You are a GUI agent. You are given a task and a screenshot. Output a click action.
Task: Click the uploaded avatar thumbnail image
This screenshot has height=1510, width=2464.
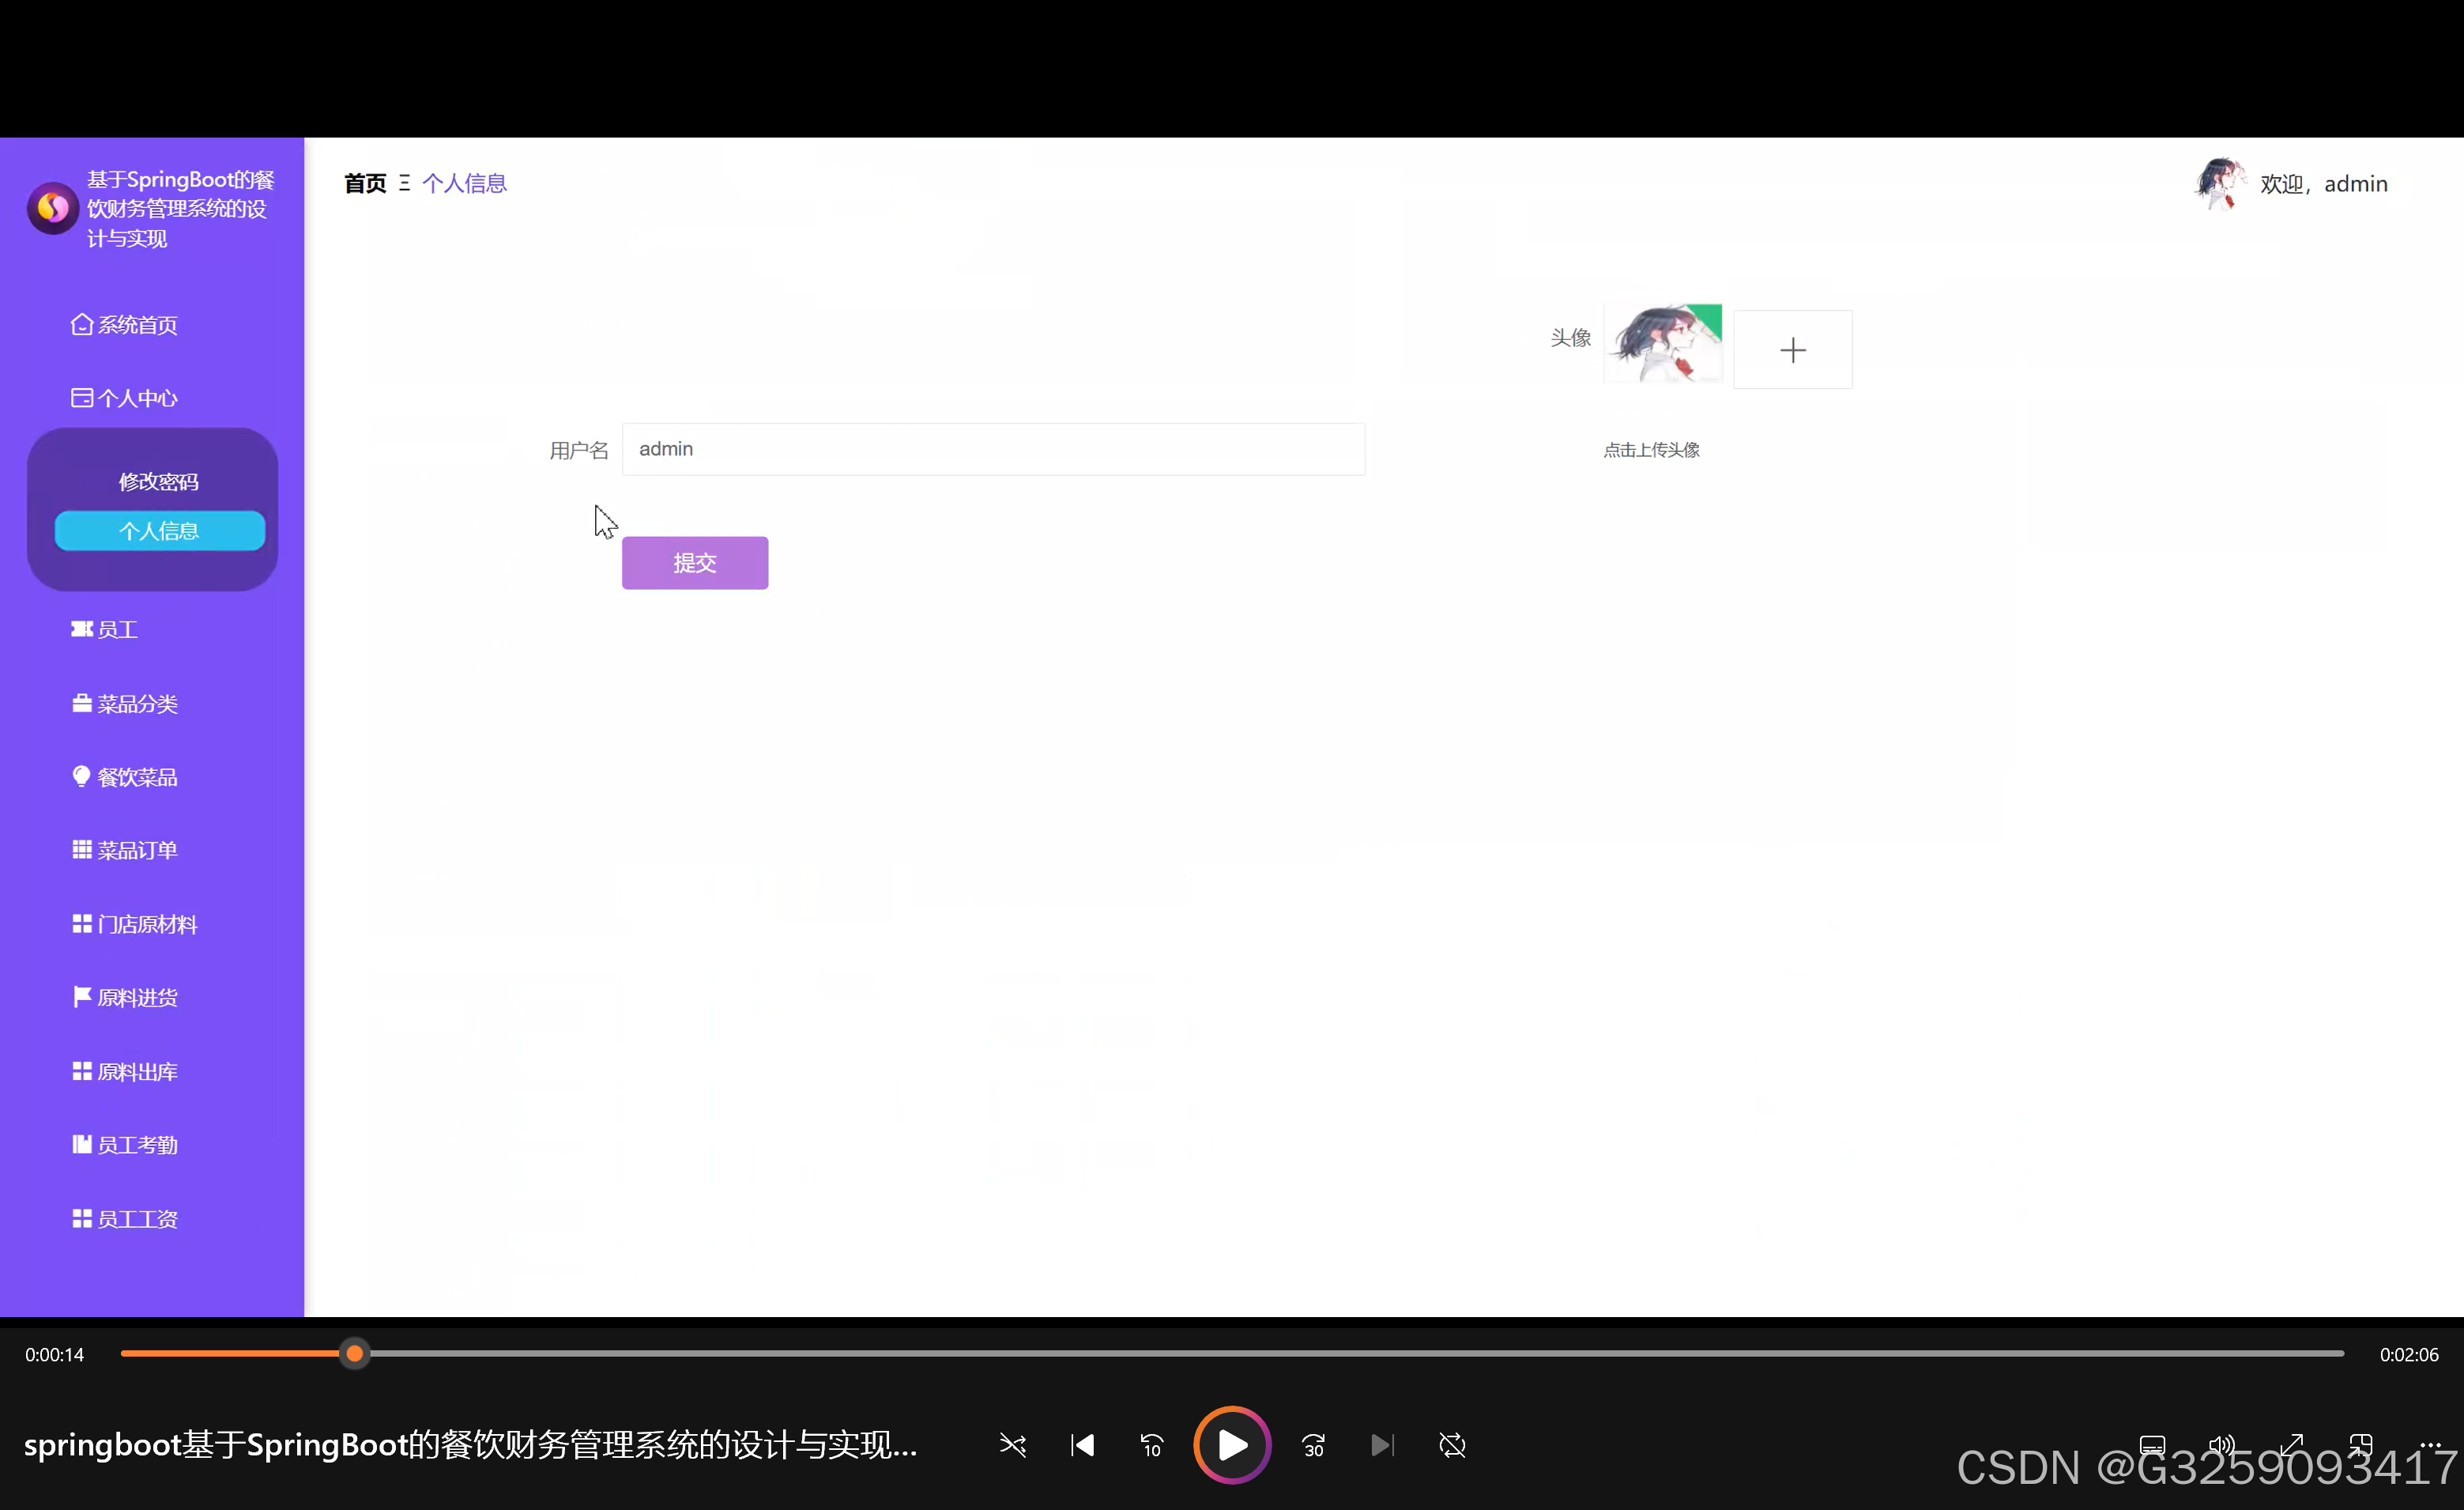1663,343
